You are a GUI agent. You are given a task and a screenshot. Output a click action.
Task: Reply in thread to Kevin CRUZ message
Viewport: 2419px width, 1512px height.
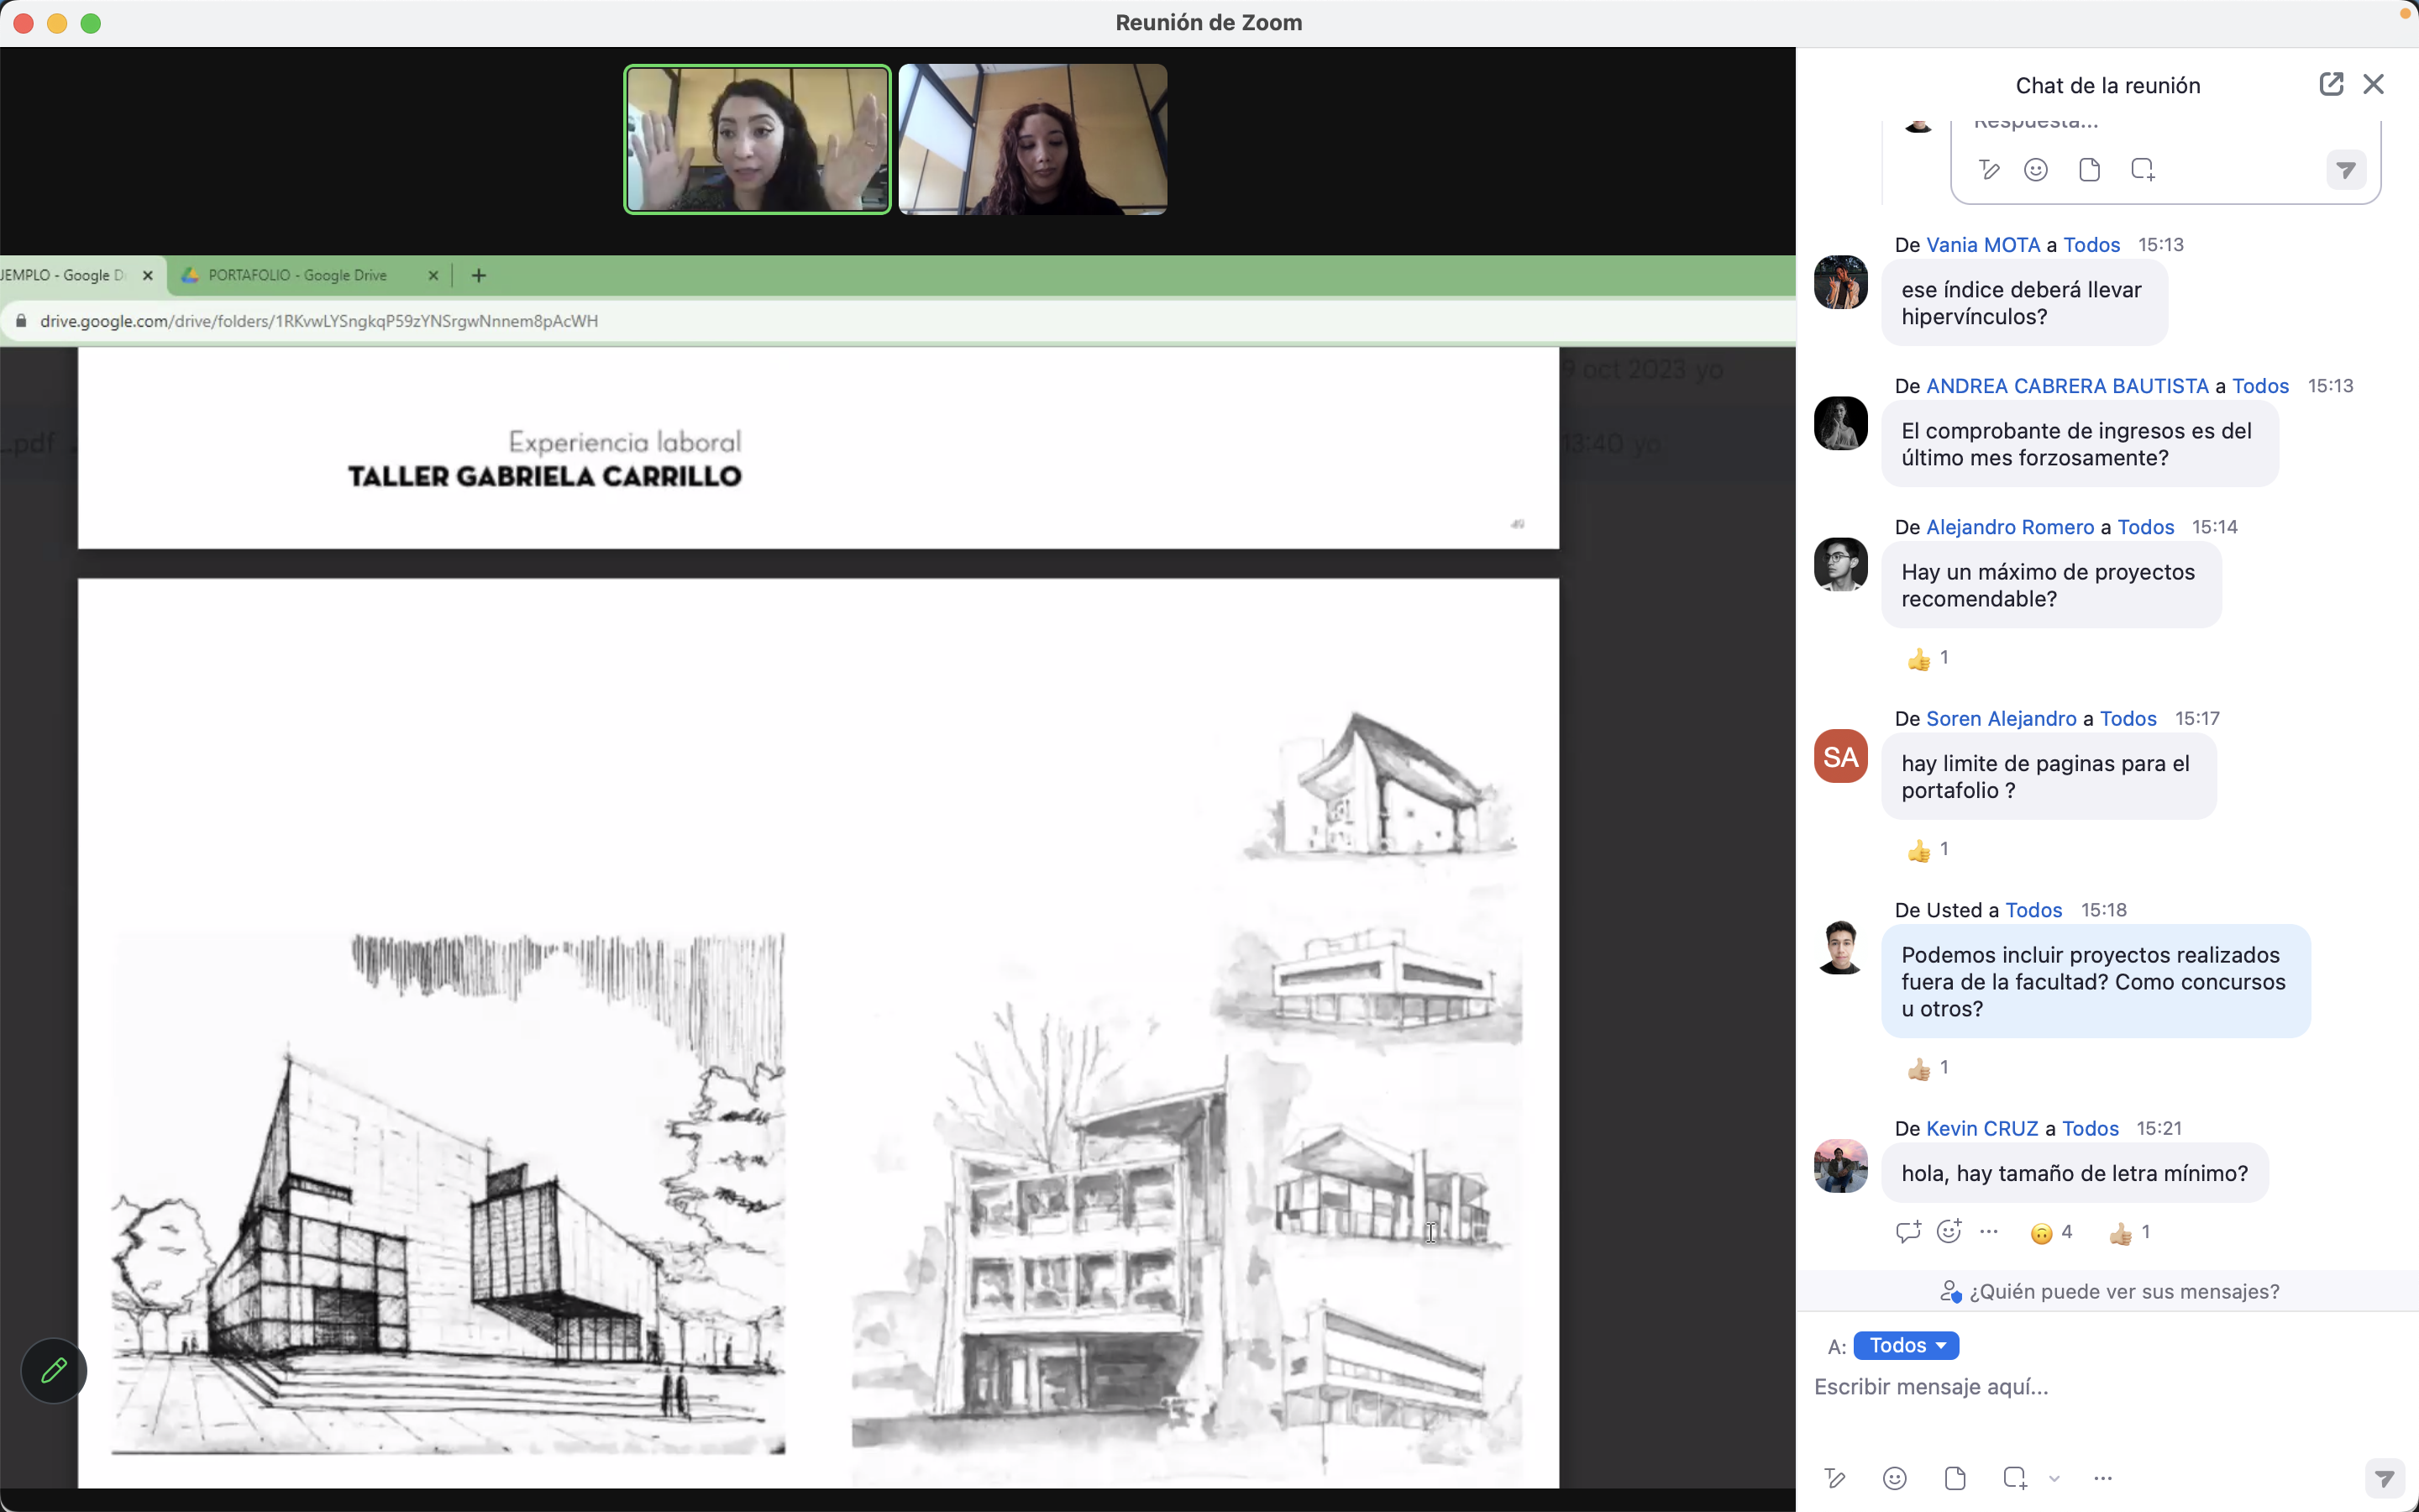1907,1232
